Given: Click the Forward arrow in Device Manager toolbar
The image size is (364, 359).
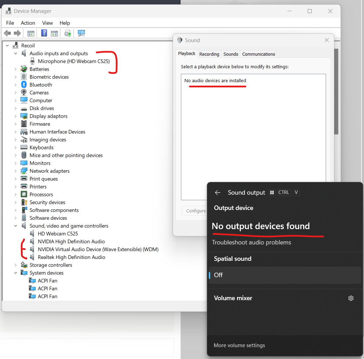Looking at the screenshot, I should click(17, 33).
